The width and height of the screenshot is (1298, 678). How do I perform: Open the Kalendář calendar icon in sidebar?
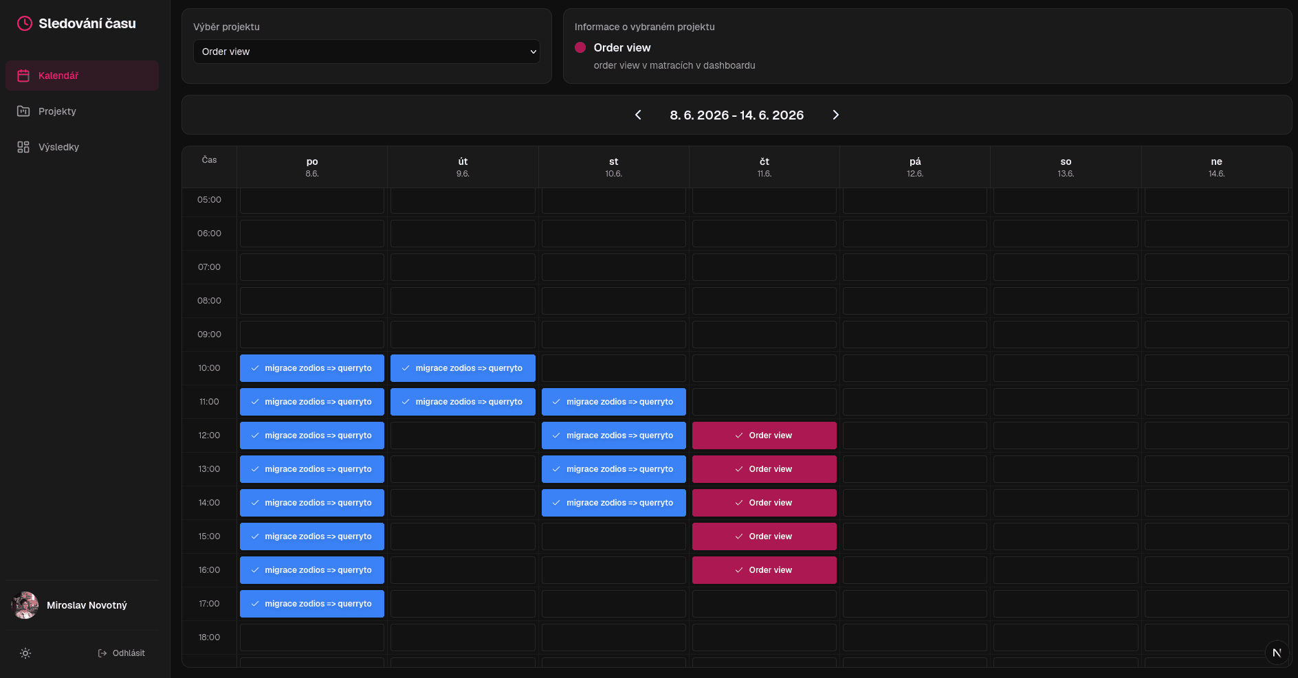coord(23,76)
